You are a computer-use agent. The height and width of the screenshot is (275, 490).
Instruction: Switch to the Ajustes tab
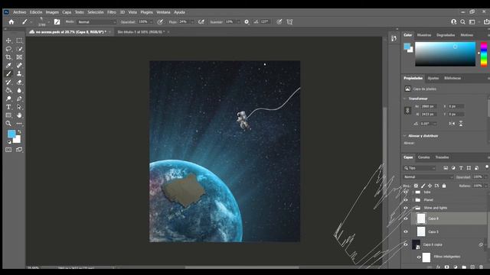[433, 78]
